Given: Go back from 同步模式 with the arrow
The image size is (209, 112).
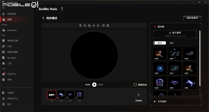Looking at the screenshot, I should 43,18.
